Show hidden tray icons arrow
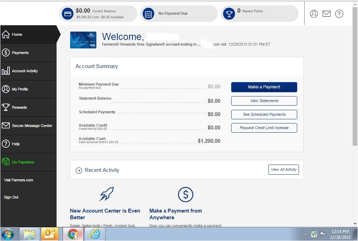Viewport: 358px width, 241px height. point(306,234)
